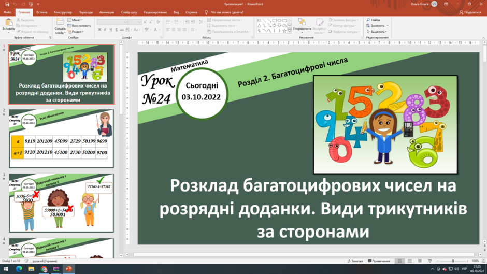Toggle align text left
487x274 pixels.
168,30
